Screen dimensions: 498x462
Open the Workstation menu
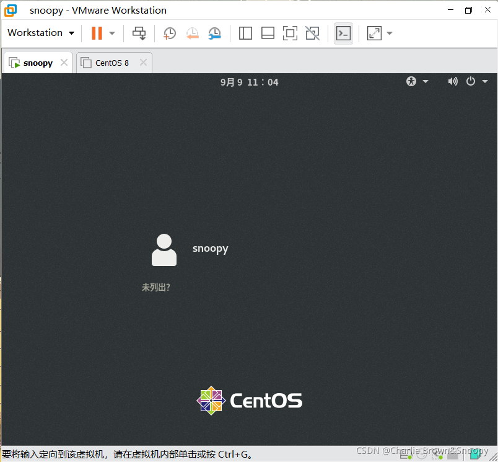[x=41, y=33]
